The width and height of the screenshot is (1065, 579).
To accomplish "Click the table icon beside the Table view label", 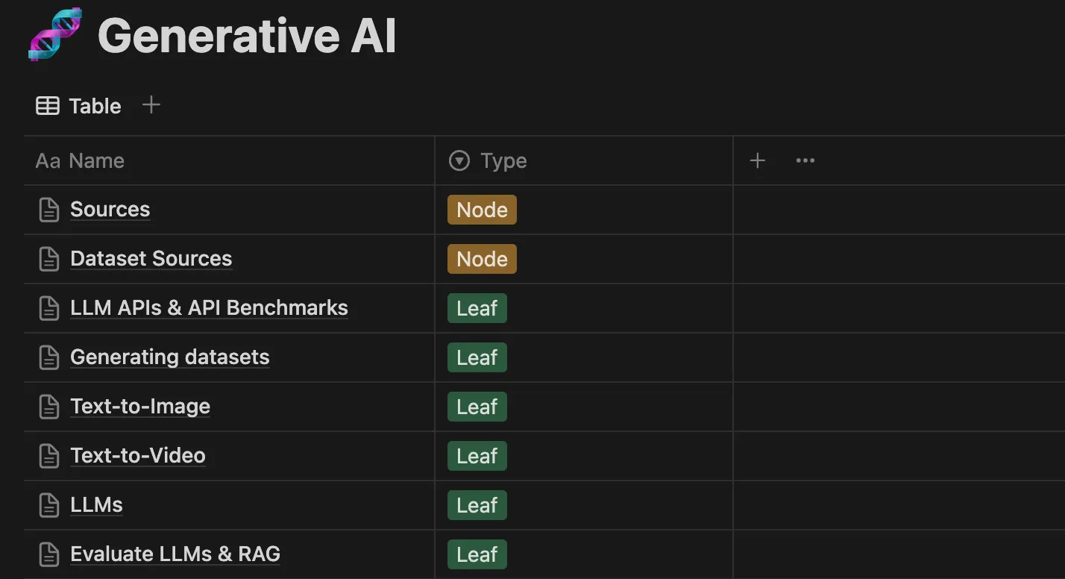I will pos(45,105).
